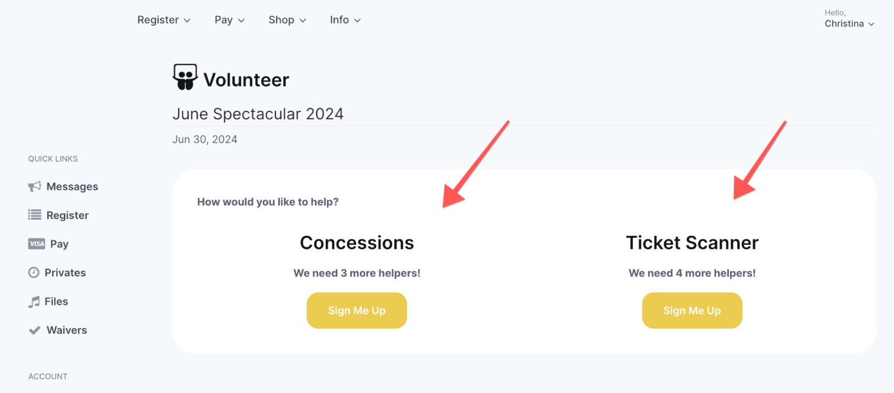Click the music note Files icon

coord(34,302)
